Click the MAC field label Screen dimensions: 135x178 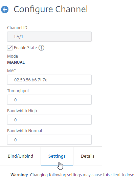tap(12, 71)
